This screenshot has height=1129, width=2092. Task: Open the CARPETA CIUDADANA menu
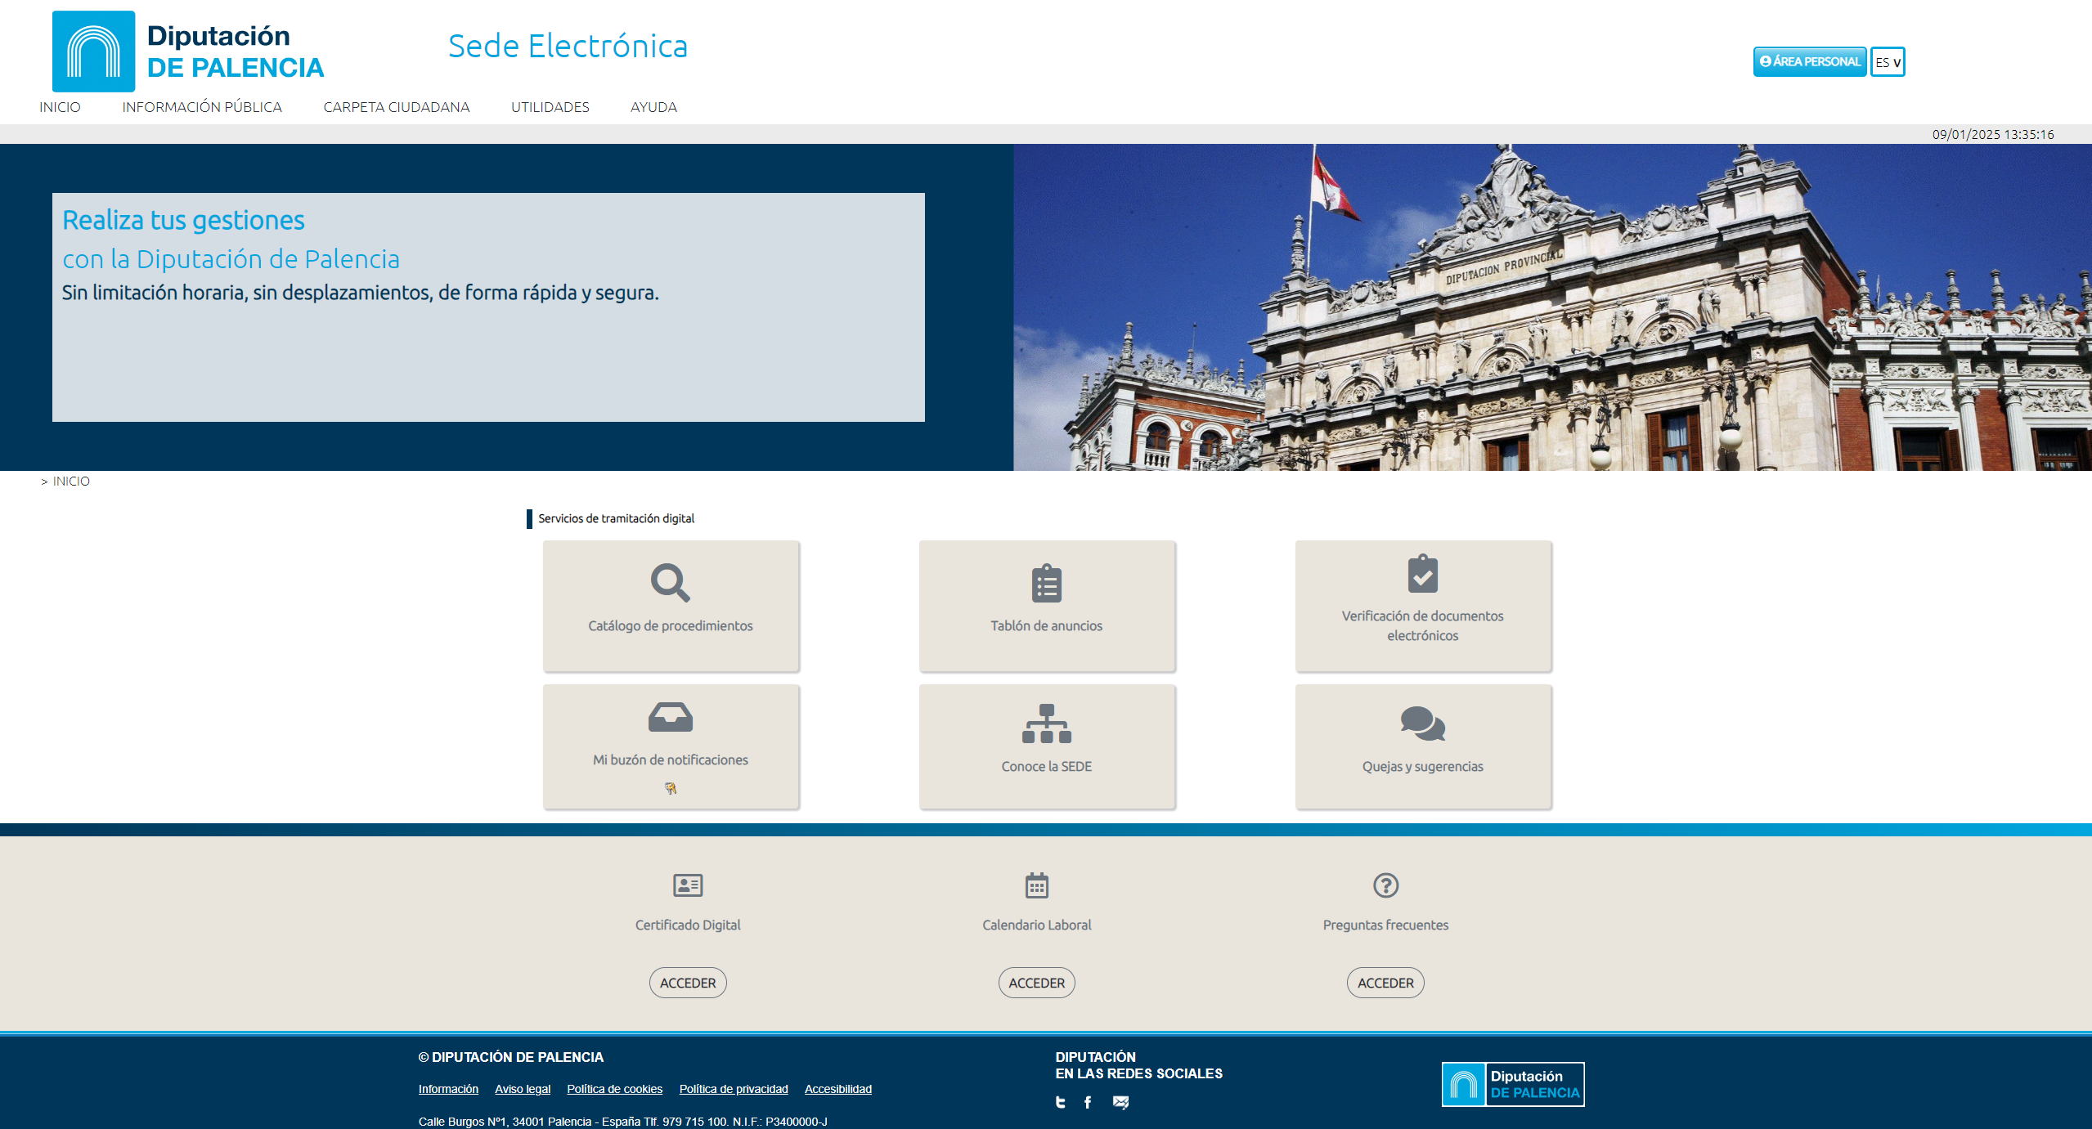396,107
